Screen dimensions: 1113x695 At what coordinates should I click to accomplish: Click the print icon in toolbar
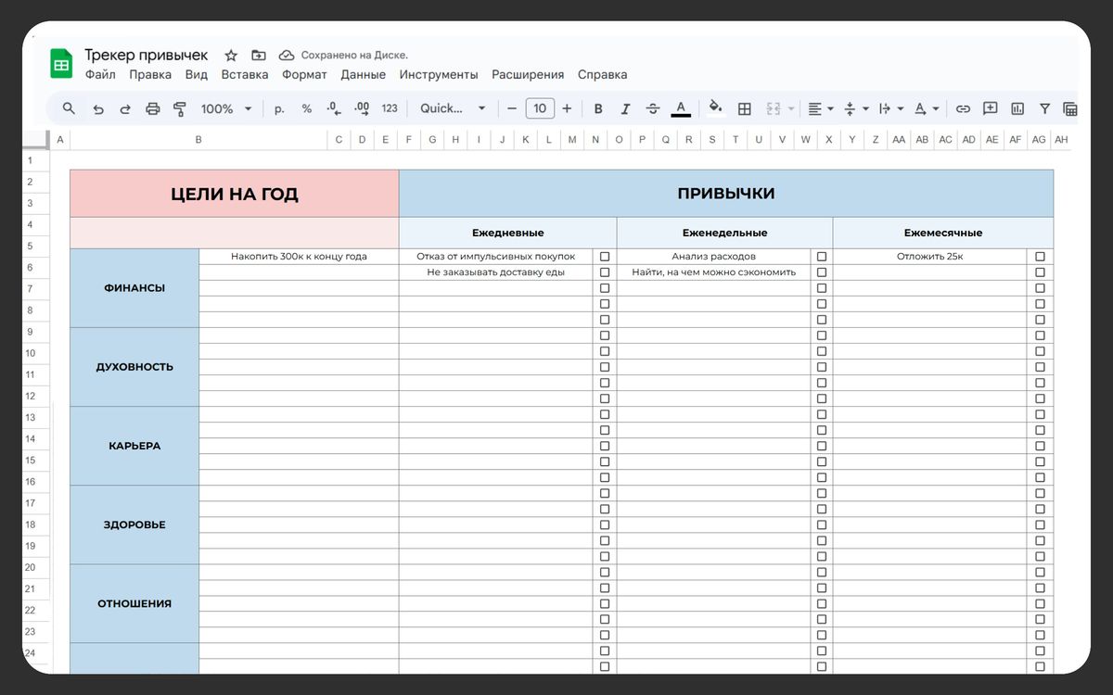[x=153, y=109]
